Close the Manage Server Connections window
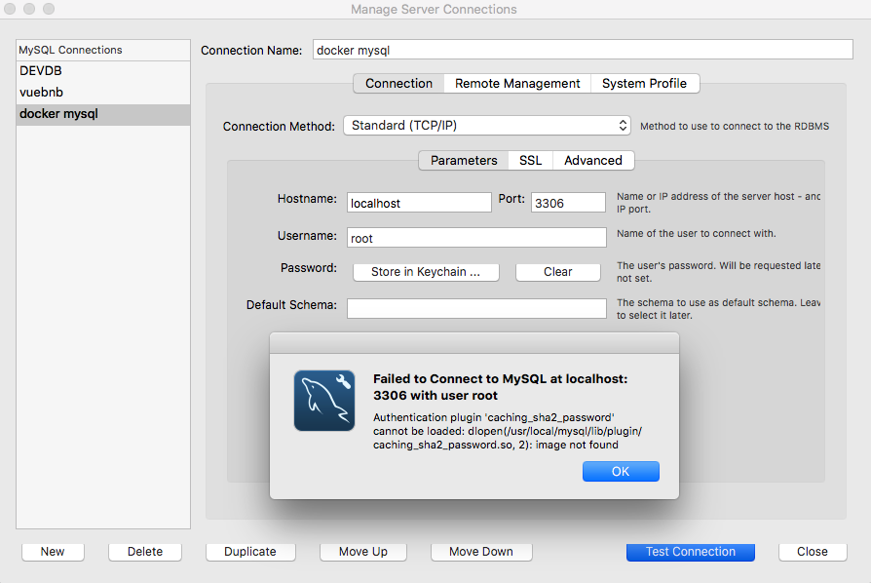871x583 pixels. tap(813, 552)
